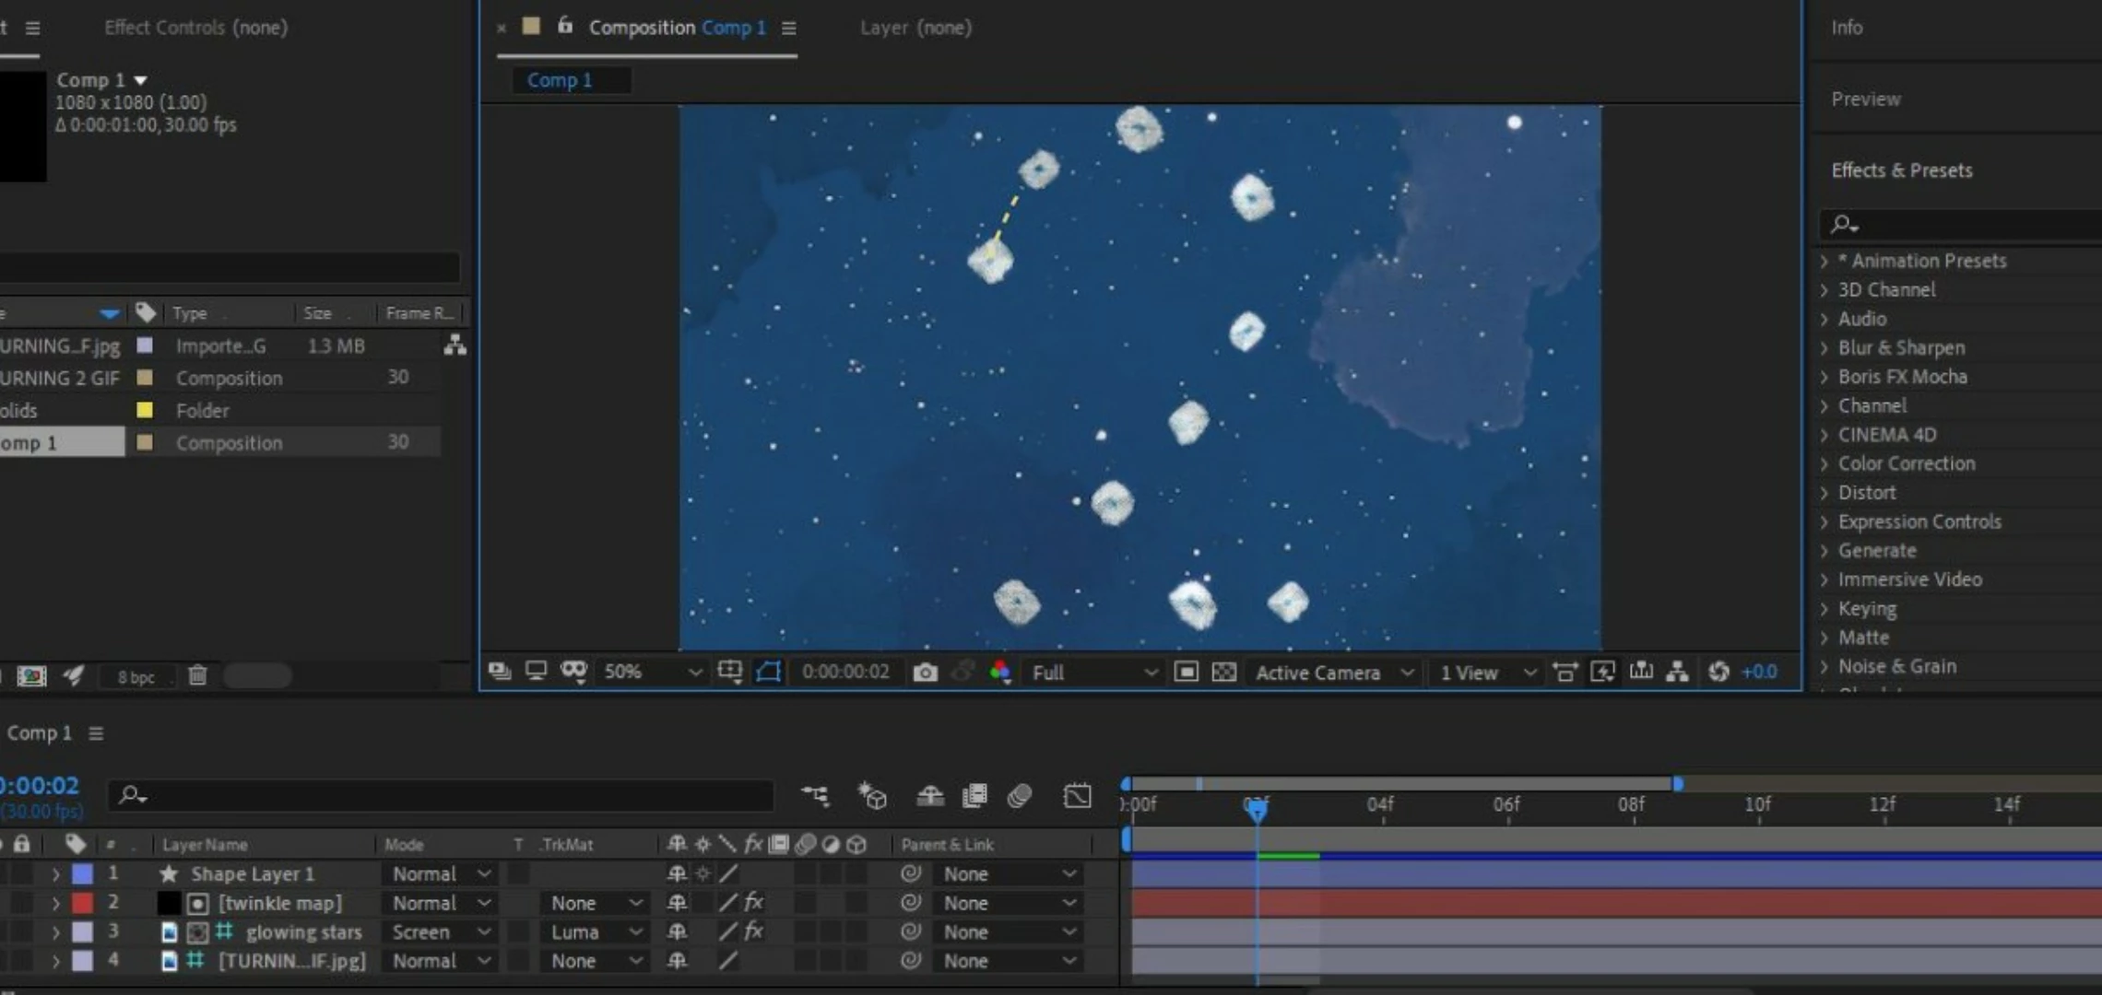Toggle mask and shape path visibility

(x=768, y=673)
